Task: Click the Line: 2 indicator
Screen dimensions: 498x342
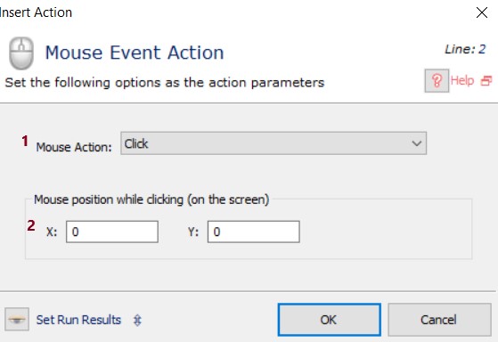Action: [x=465, y=49]
